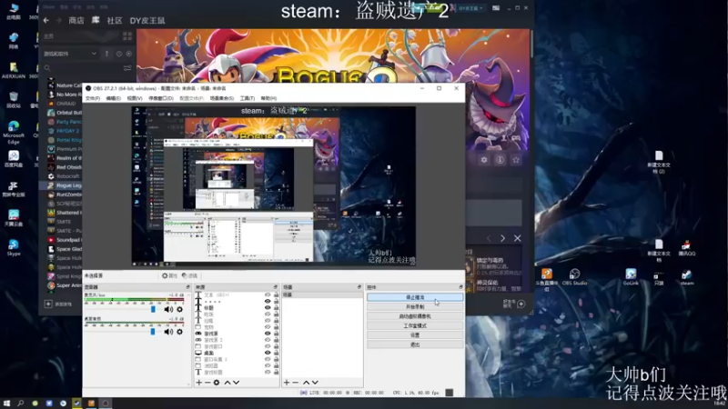
Task: Remove scene using minus icon in scenes panel
Action: pyautogui.click(x=295, y=383)
